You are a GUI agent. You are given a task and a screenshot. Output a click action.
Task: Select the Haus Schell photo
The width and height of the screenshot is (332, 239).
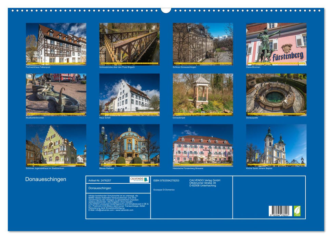129,95
